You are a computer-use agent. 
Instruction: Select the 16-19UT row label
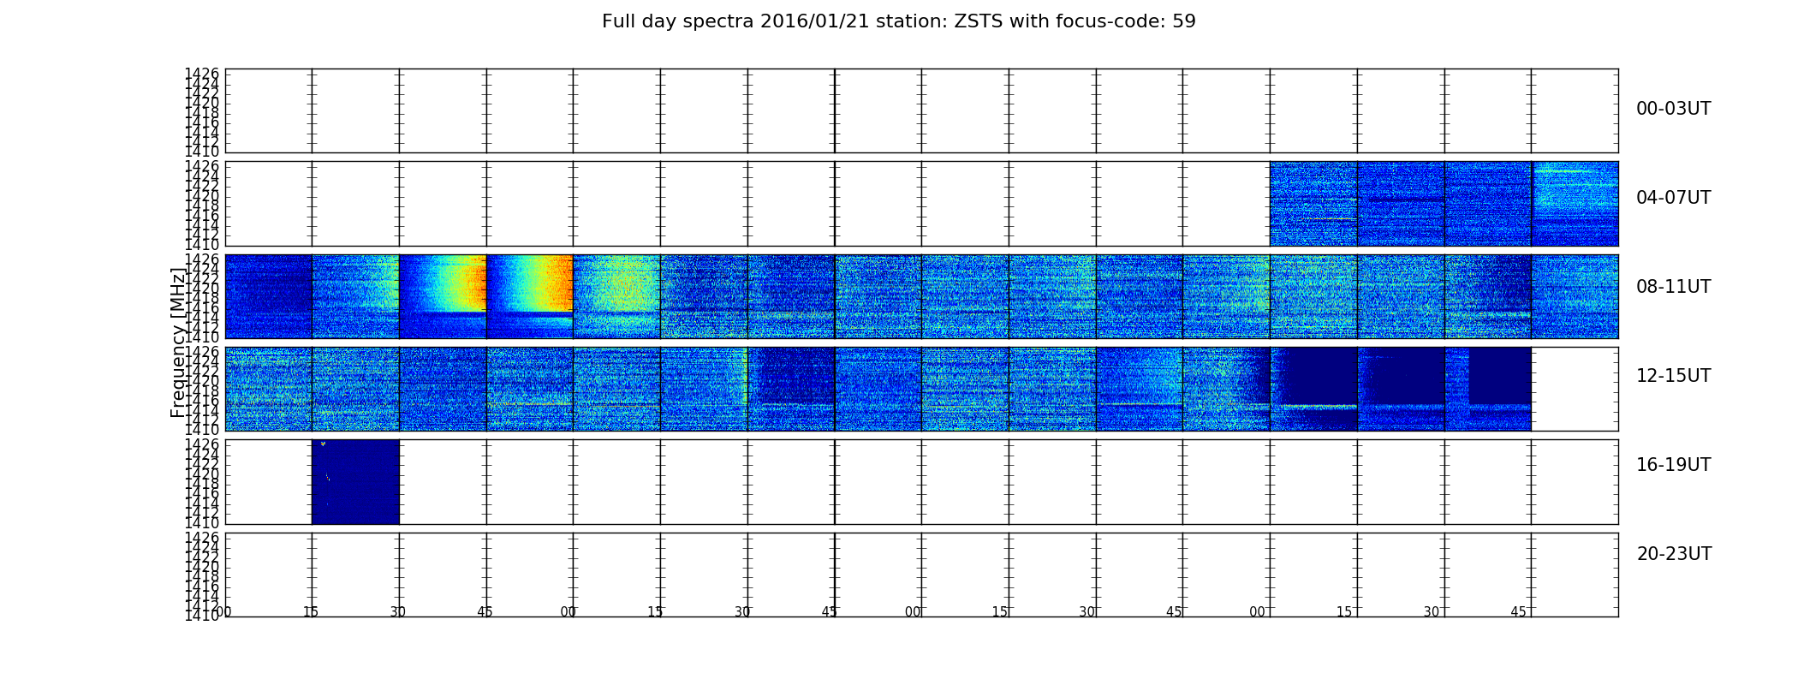point(1673,465)
